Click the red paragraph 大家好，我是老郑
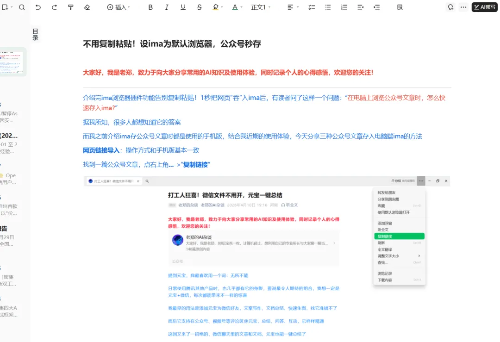 point(228,73)
